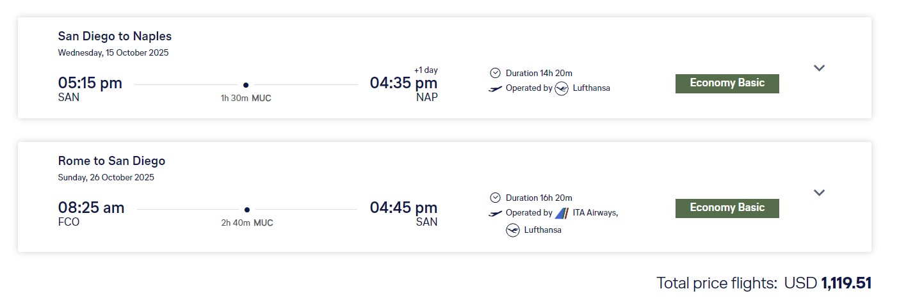
Task: Click the 05:15 pm SAN departure time
Action: tap(90, 83)
